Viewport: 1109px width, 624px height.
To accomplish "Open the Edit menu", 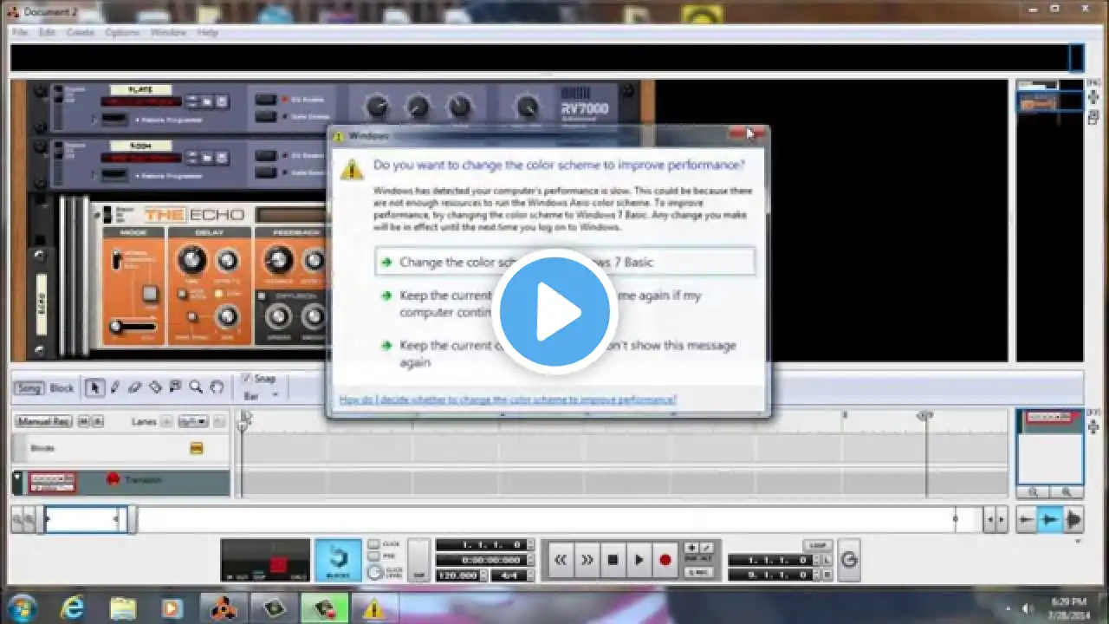I will (47, 32).
